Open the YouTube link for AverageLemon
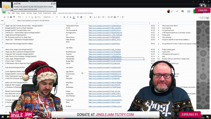The image size is (211, 119). coord(105,33)
